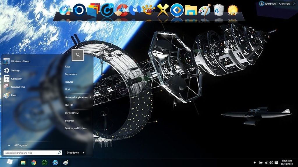Open Settings in the right Start menu column

(x=69, y=121)
